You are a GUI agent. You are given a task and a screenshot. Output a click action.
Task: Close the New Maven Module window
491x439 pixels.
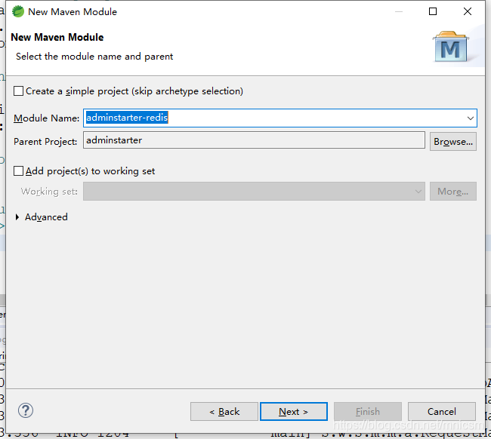(x=467, y=11)
